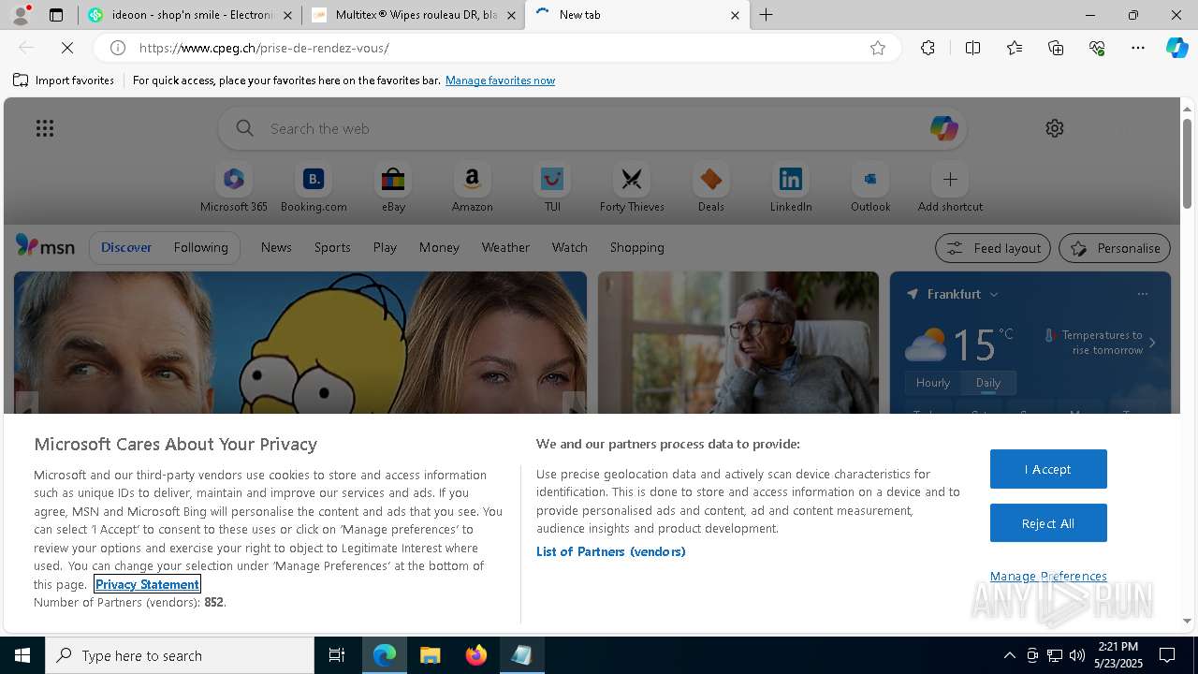Open tab actions menu
Image resolution: width=1198 pixels, height=674 pixels.
(x=56, y=15)
